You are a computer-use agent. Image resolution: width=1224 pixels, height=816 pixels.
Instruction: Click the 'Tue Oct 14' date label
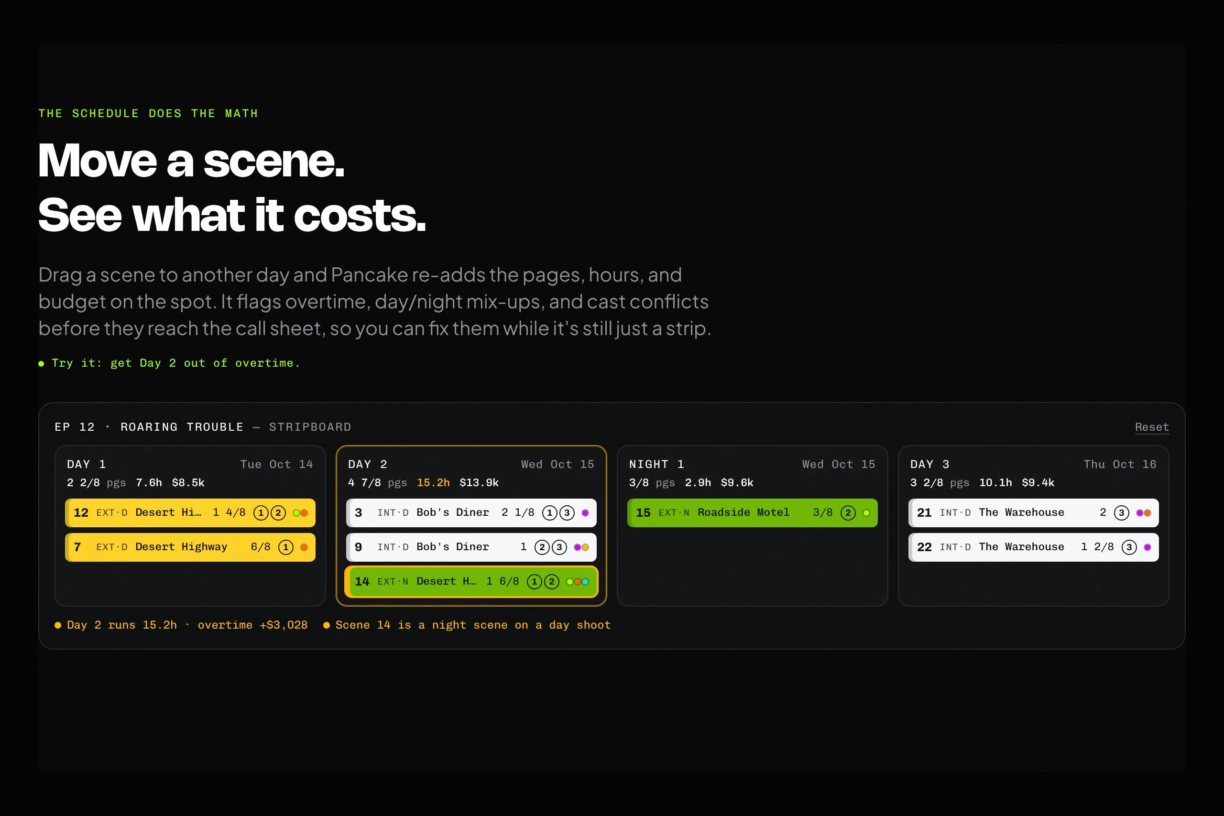click(x=276, y=464)
